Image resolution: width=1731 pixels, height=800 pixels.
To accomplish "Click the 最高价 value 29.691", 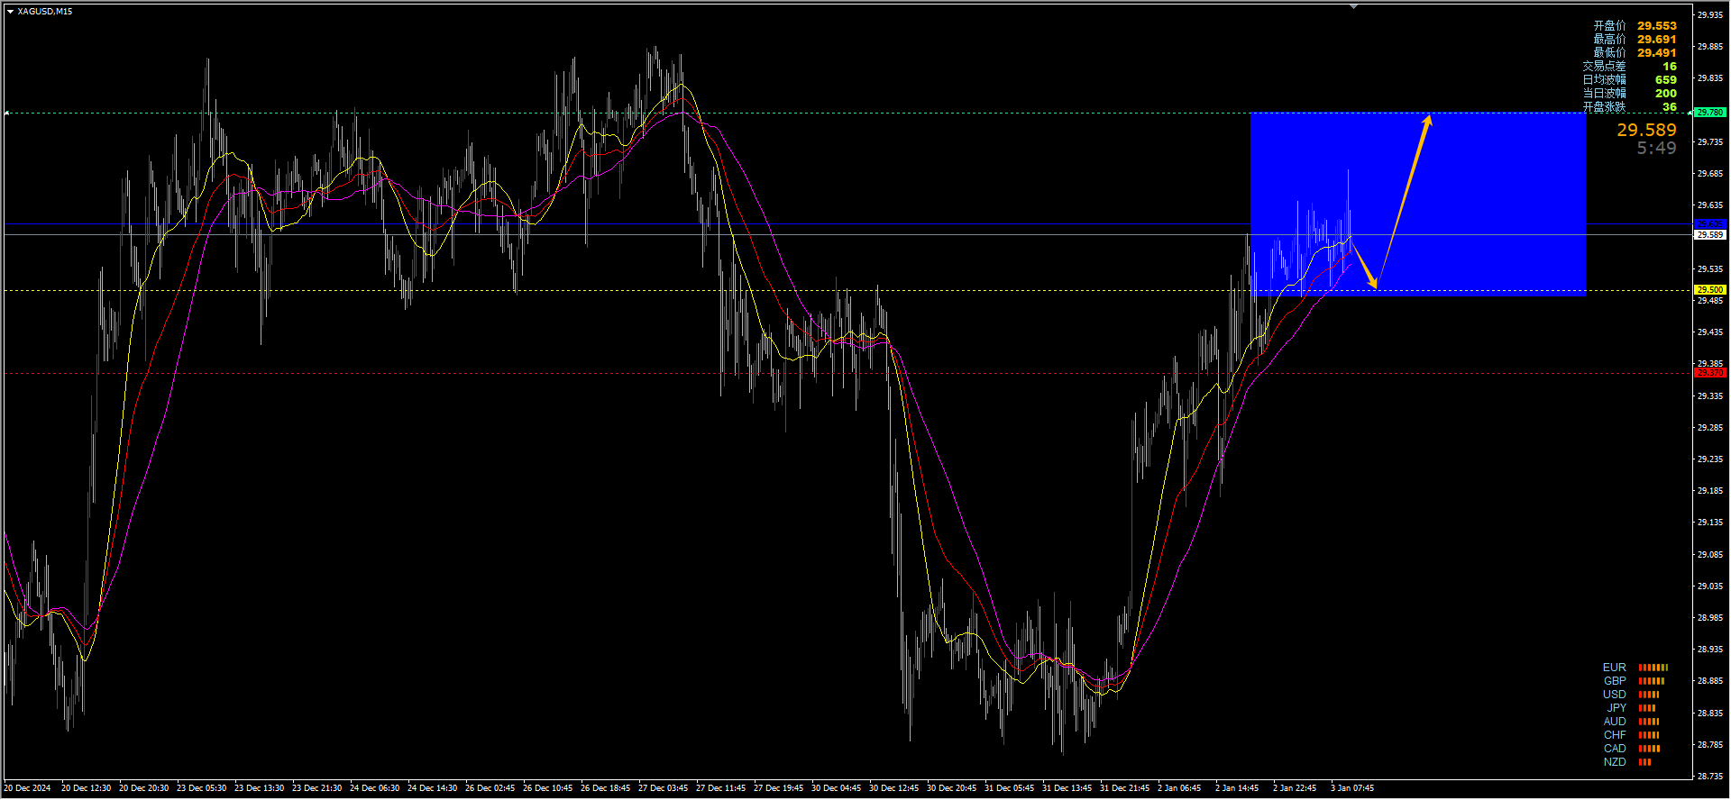I will tap(1657, 40).
